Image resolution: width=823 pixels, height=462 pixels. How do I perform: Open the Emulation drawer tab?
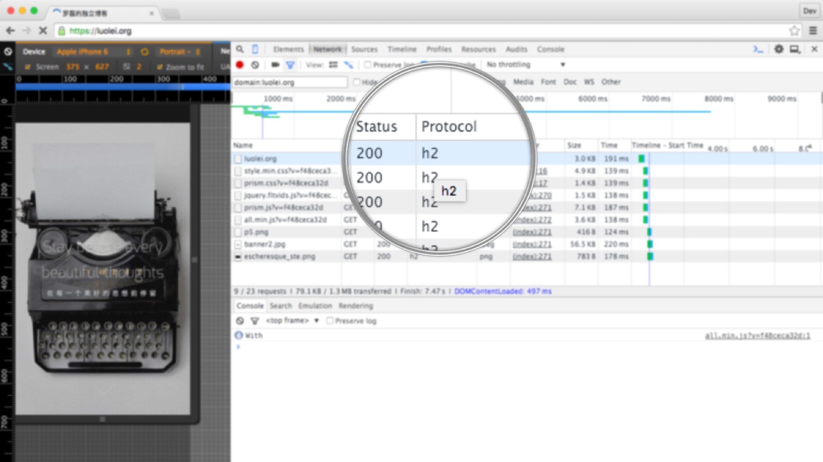[315, 306]
